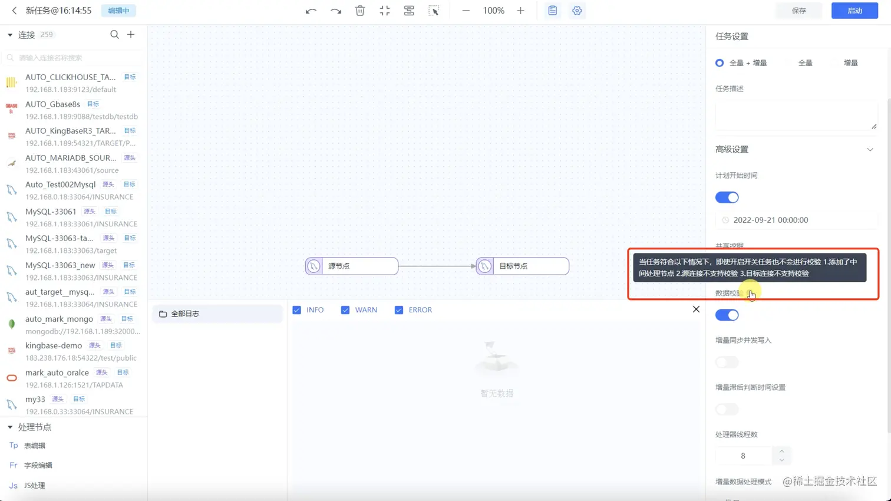Increase processor thread count up arrow

[782, 451]
